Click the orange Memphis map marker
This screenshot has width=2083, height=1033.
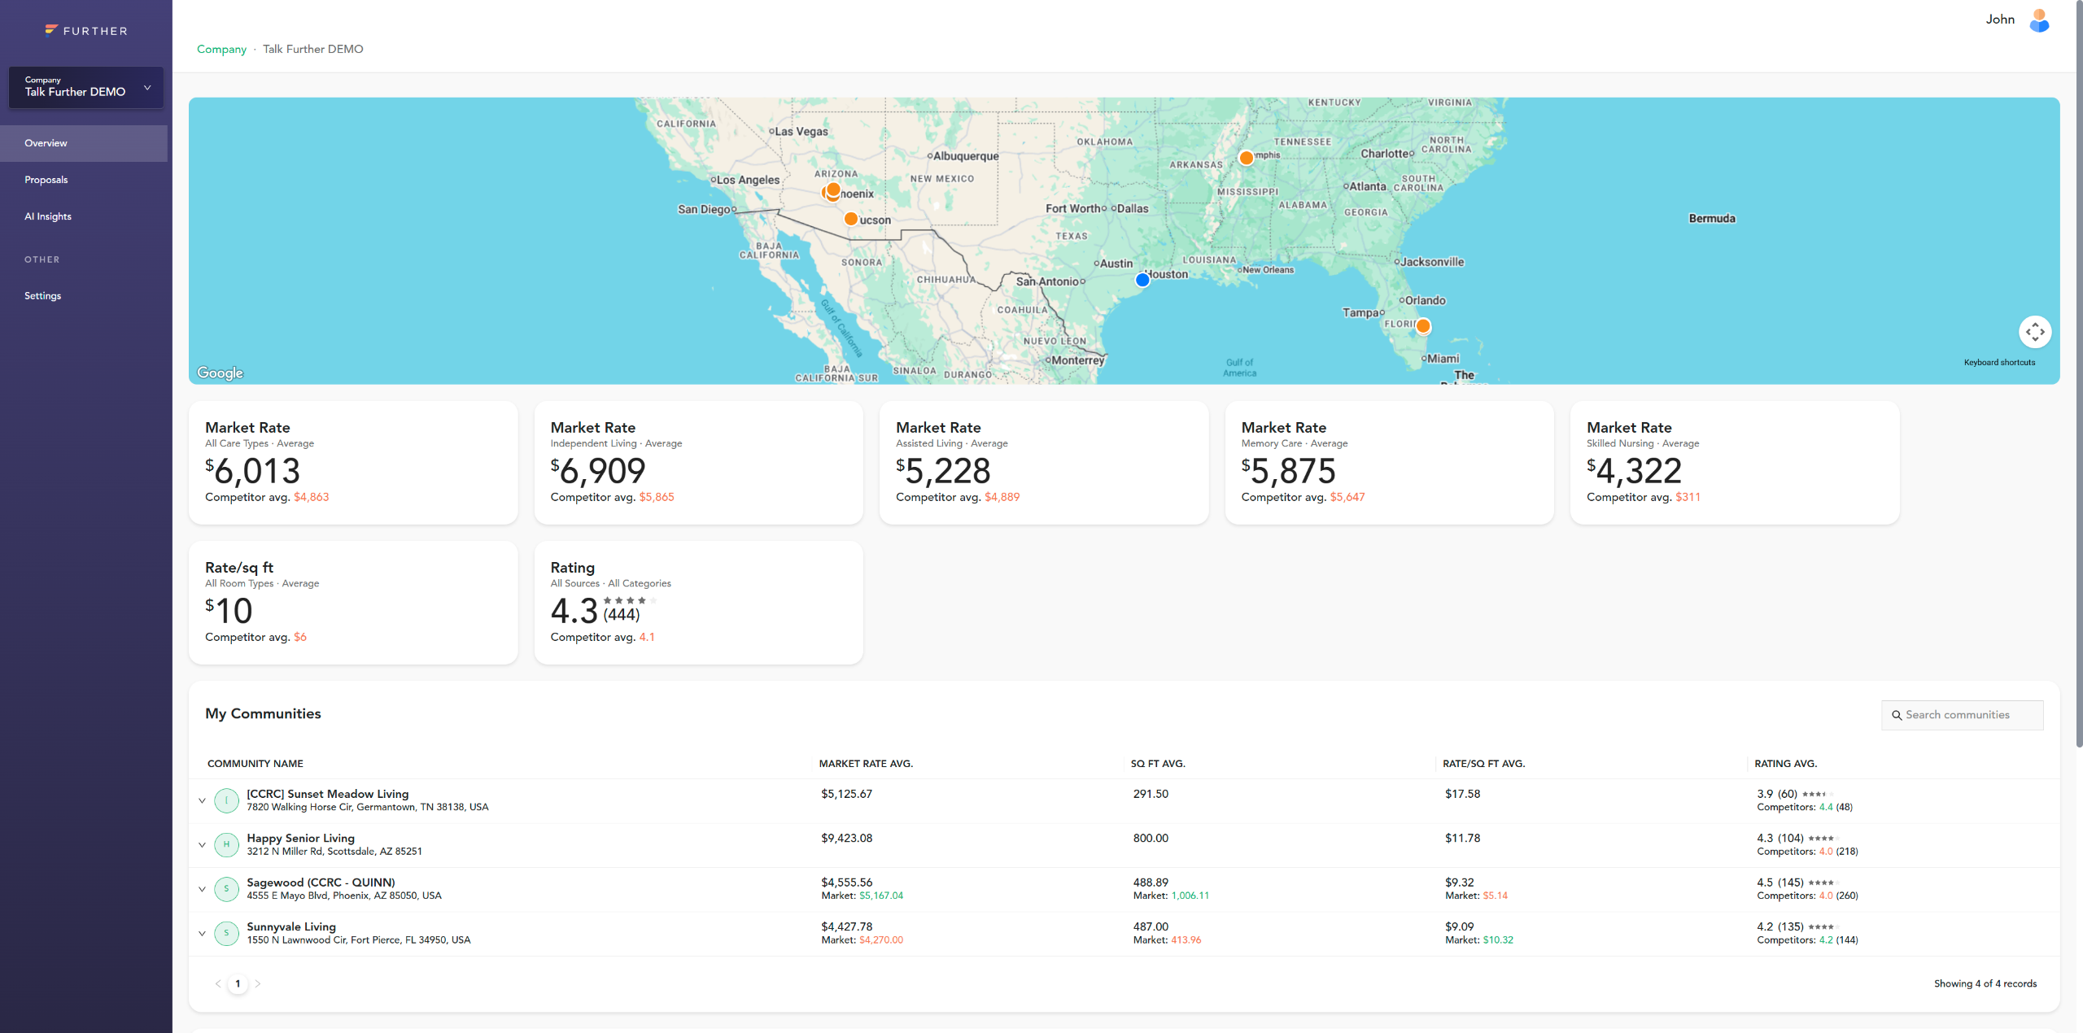[1246, 158]
